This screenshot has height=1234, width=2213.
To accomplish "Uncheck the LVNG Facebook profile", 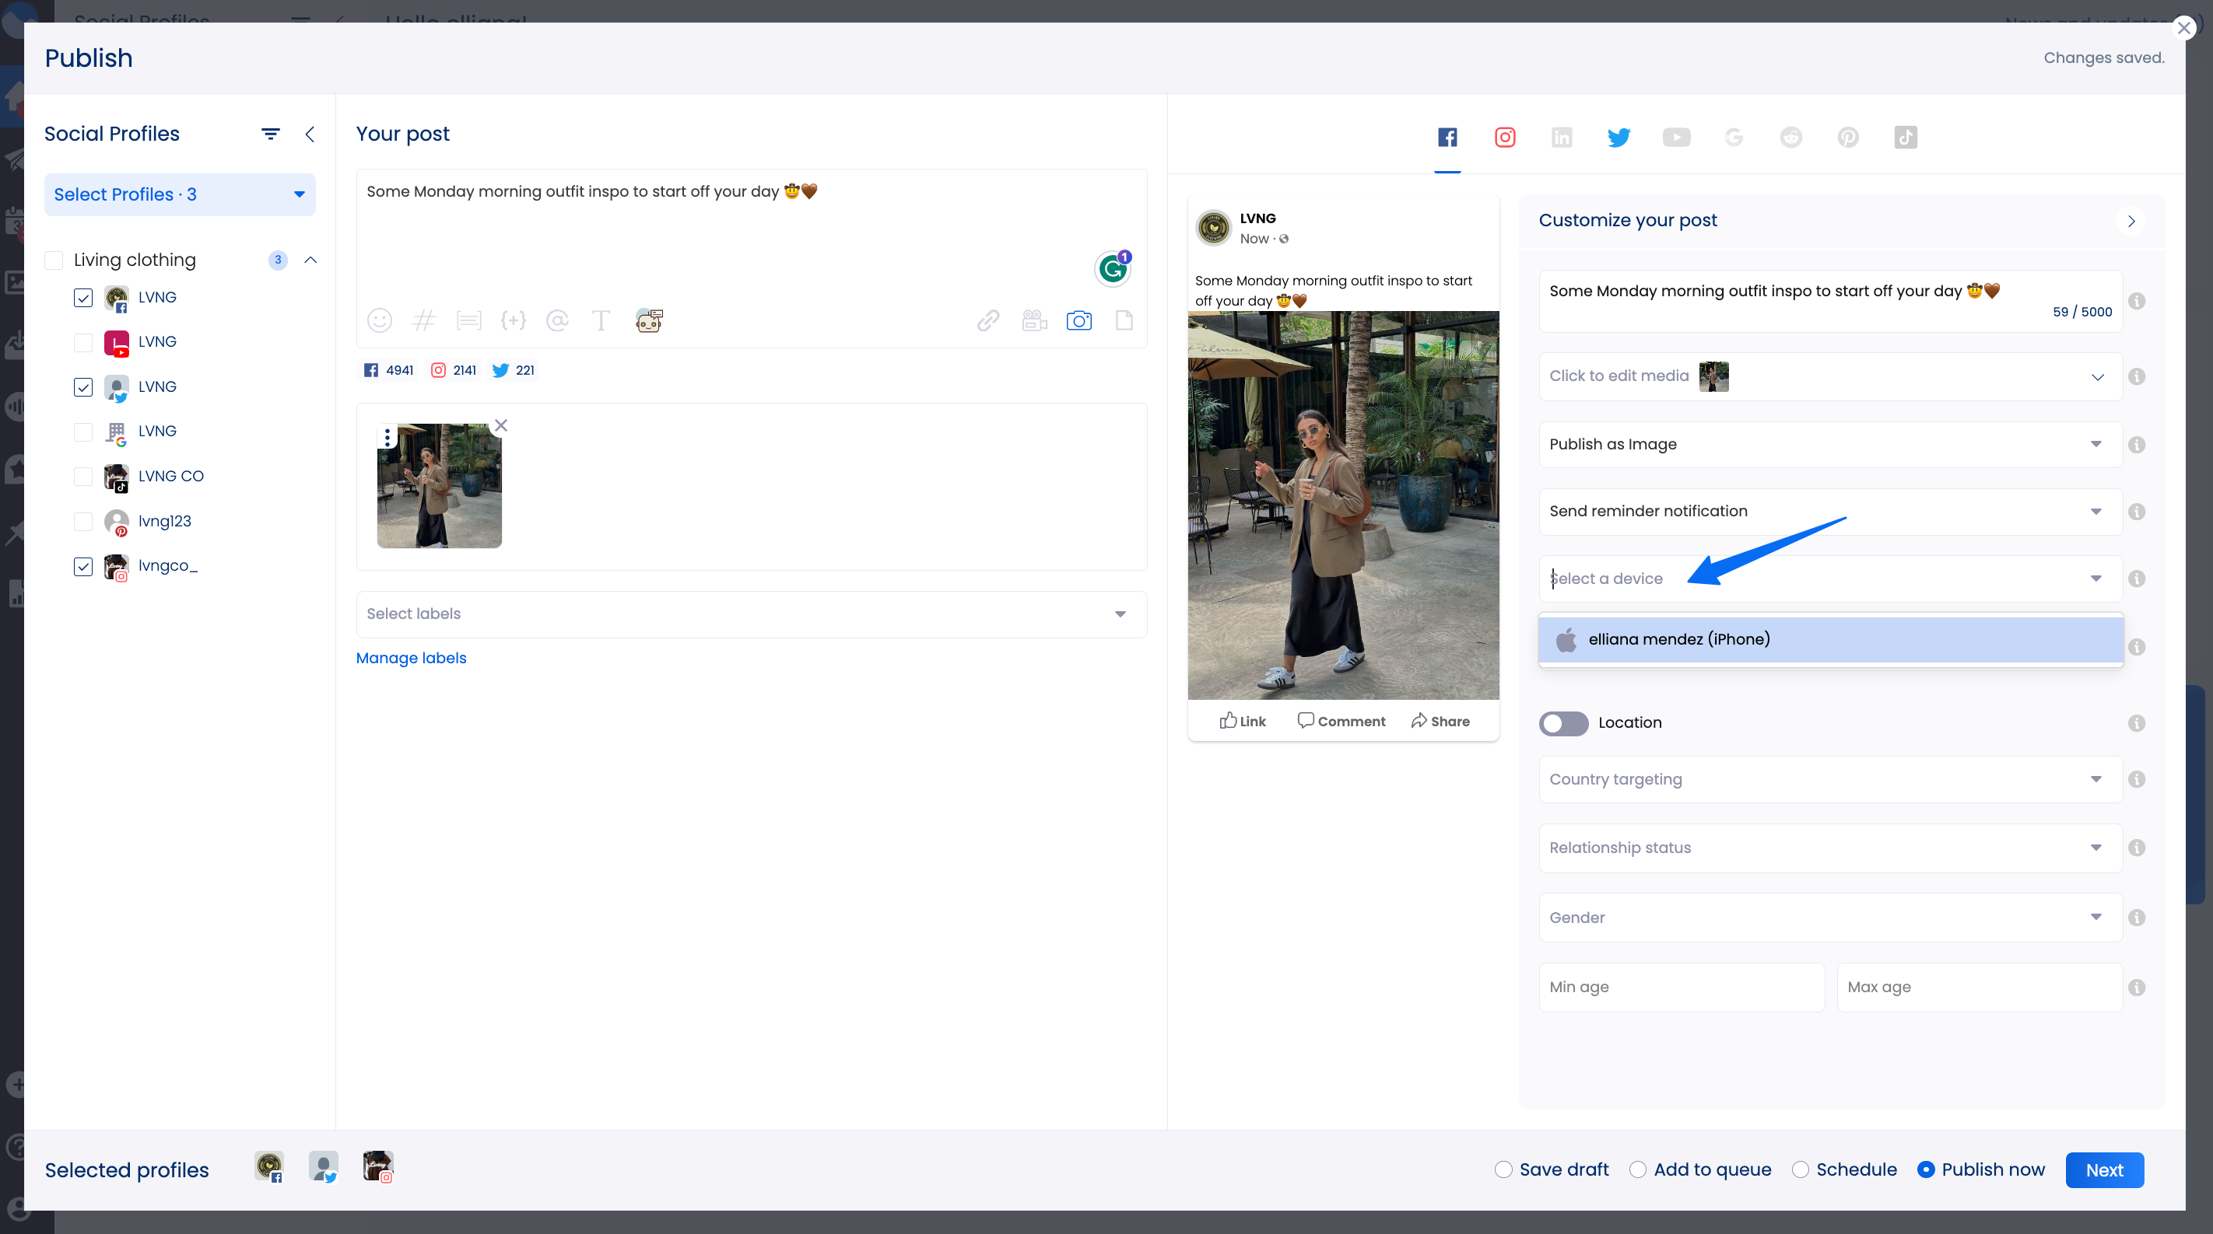I will pos(83,298).
